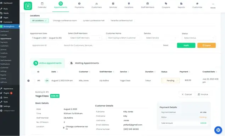Viewport: 225px width, 136px height.
Task: Tick the checkbox for appointment #6
Action: 33,81
